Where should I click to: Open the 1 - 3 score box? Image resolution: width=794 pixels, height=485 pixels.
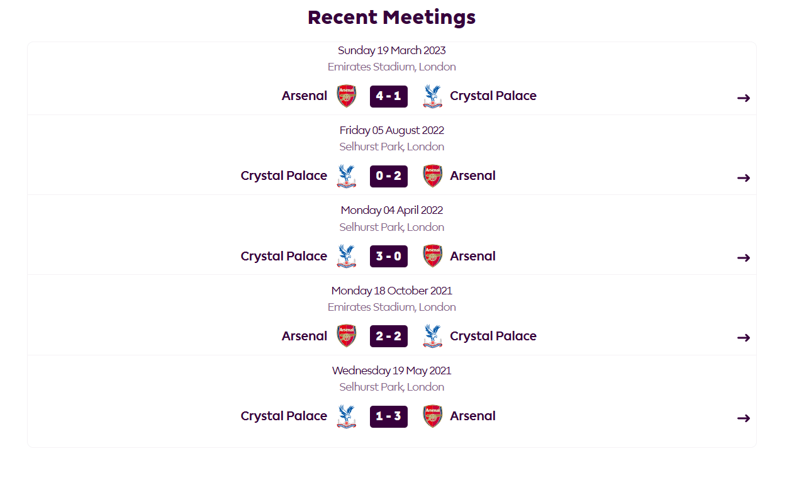click(x=389, y=416)
